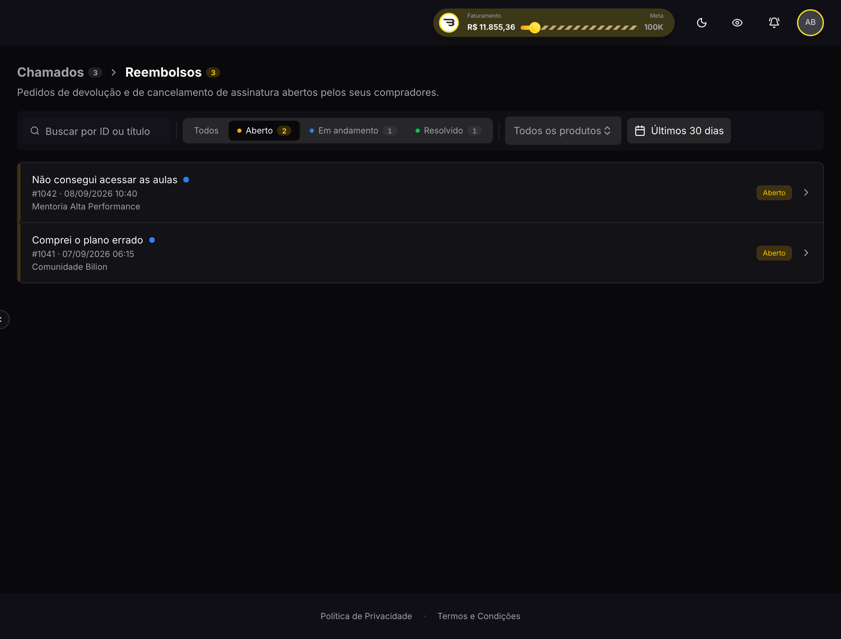Click the Bilion logo coin icon
841x639 pixels.
coord(449,23)
